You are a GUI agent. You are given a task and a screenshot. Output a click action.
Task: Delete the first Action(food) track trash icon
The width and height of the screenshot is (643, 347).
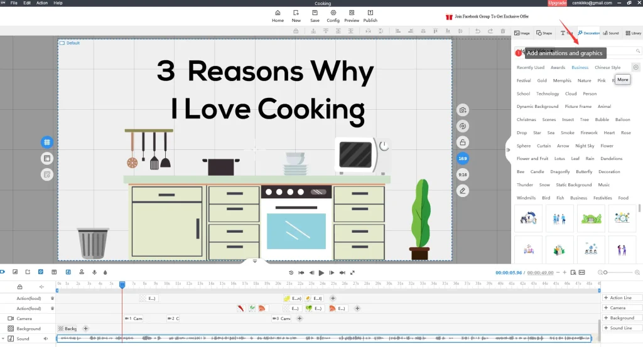[52, 298]
